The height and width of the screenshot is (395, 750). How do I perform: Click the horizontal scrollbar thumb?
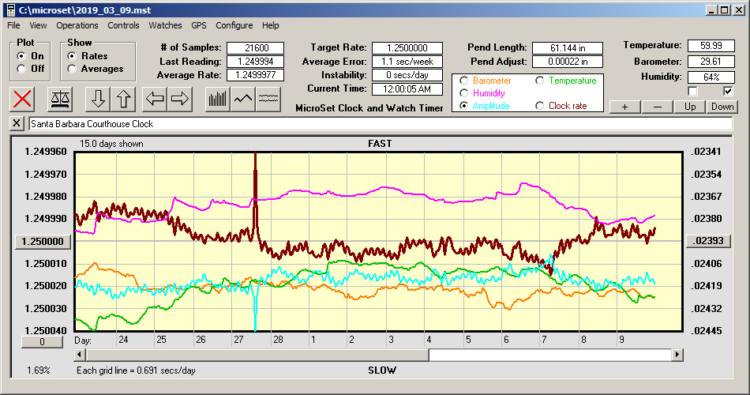pyautogui.click(x=258, y=355)
